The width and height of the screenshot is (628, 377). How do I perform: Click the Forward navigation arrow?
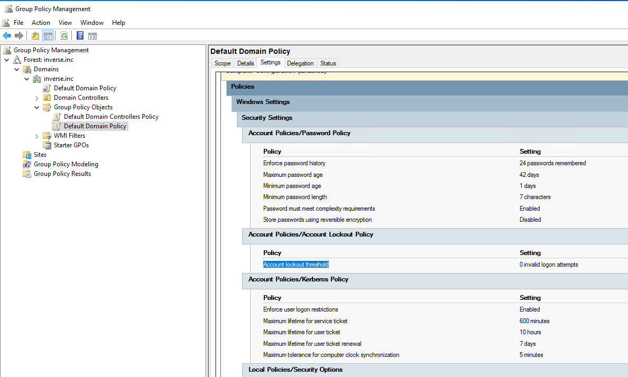(18, 35)
